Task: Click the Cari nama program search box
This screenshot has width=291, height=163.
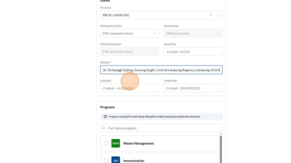Action: coord(164,128)
